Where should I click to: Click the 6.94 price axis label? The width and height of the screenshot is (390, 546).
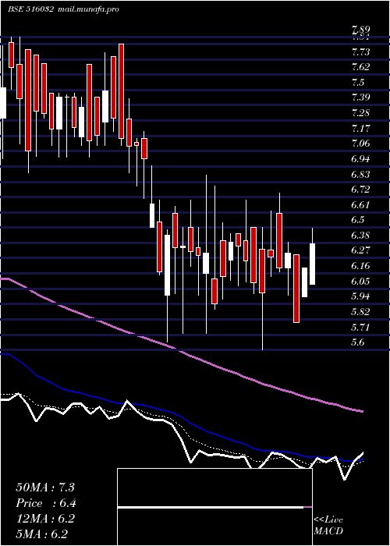tap(360, 159)
